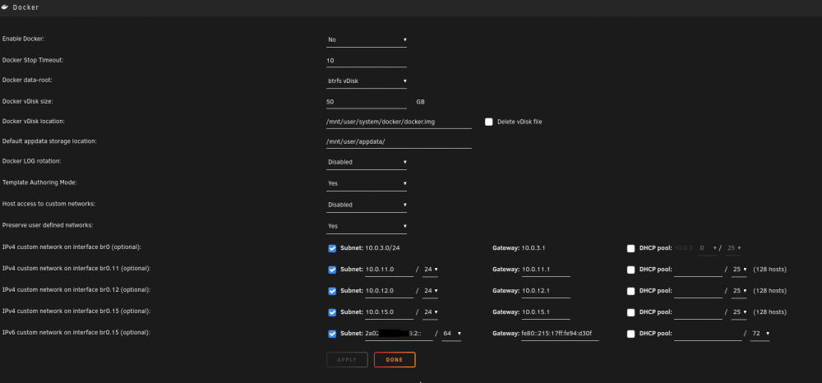This screenshot has width=822, height=383.
Task: Uncheck the IPv4 br0.15 Subnet checkbox
Action: [332, 312]
